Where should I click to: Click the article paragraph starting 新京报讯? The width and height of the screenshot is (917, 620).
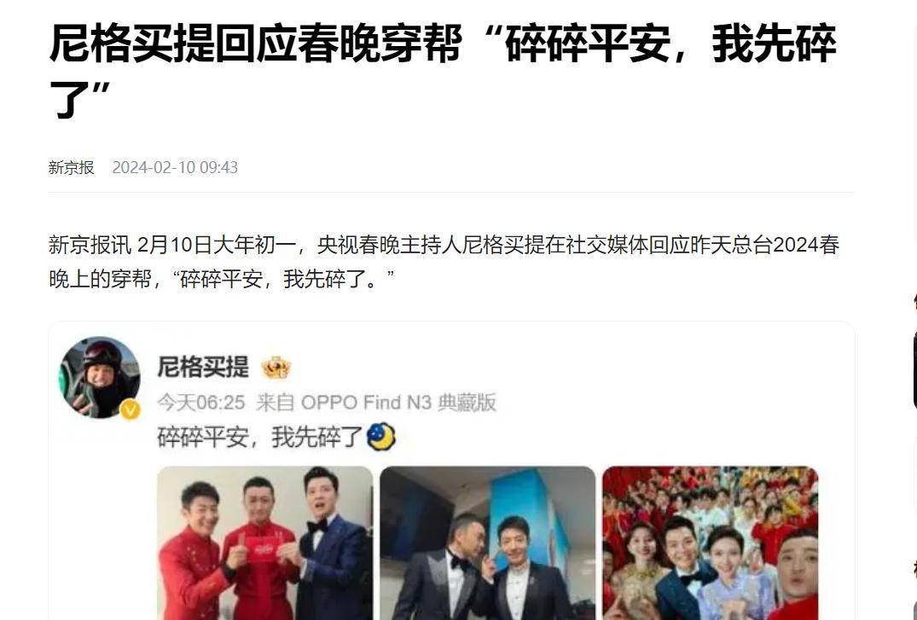tap(444, 262)
